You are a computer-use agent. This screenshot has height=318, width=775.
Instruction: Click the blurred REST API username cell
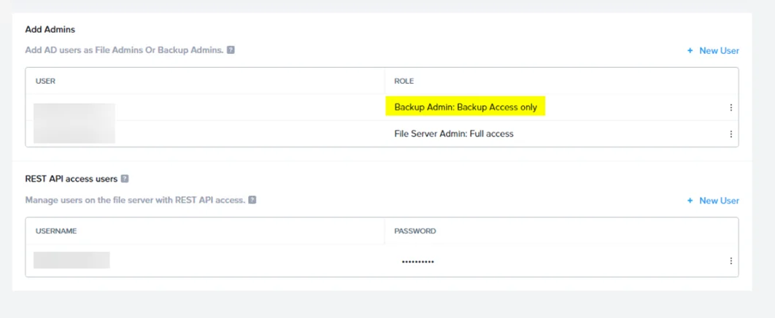coord(72,260)
